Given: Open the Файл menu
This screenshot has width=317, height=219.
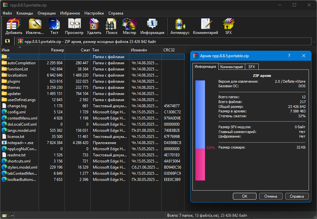Looking at the screenshot, I should point(7,13).
